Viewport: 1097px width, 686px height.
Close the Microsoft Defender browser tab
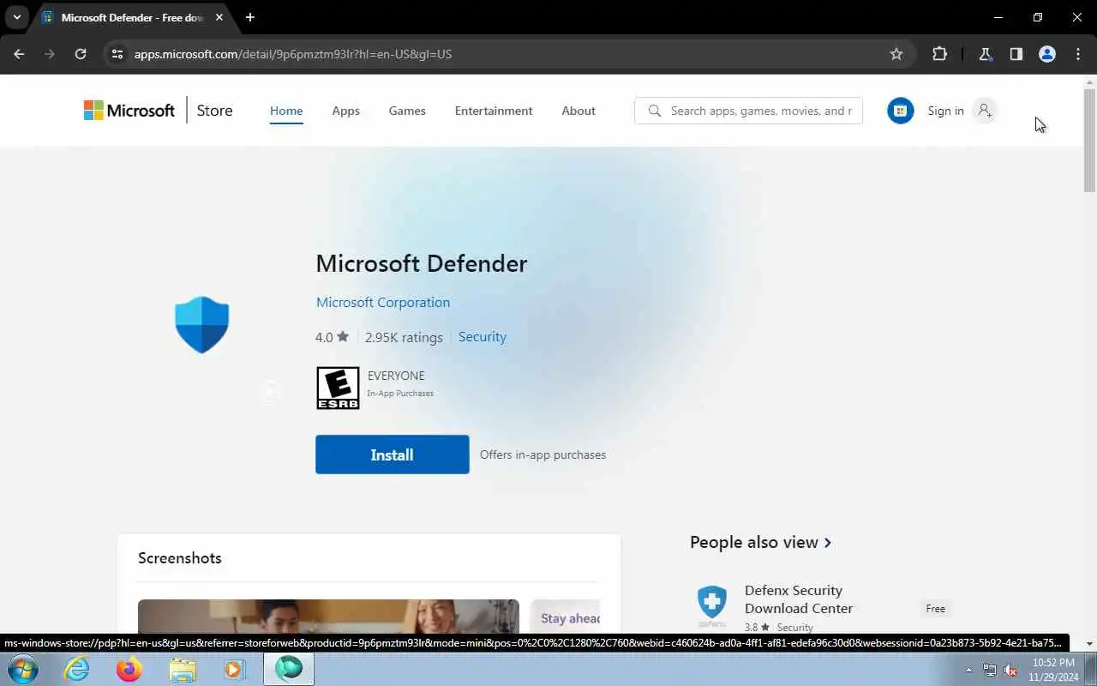[x=219, y=17]
